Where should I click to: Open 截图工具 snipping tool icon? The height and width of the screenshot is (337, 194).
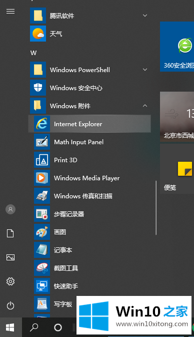[42, 268]
